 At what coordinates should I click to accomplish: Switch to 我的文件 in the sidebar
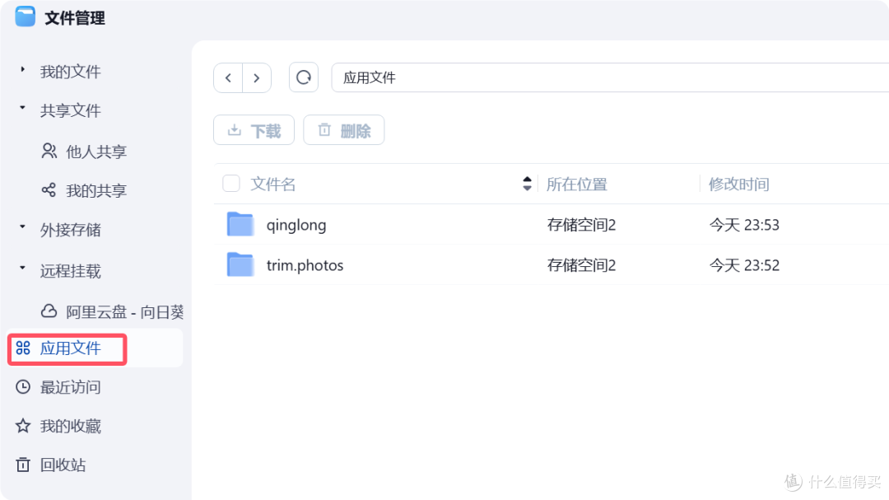tap(72, 72)
